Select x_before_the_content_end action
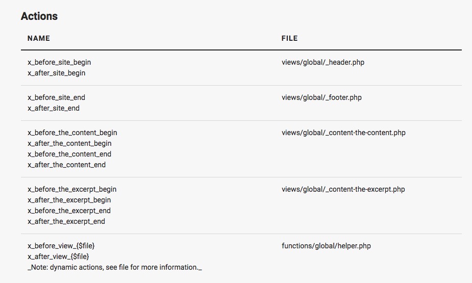472x283 pixels. [69, 154]
